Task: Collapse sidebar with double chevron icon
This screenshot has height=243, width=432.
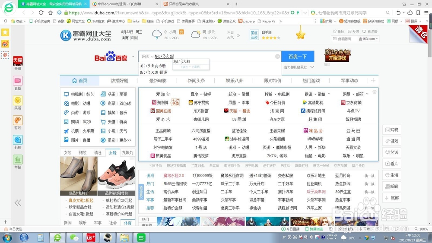Action: coord(18,203)
